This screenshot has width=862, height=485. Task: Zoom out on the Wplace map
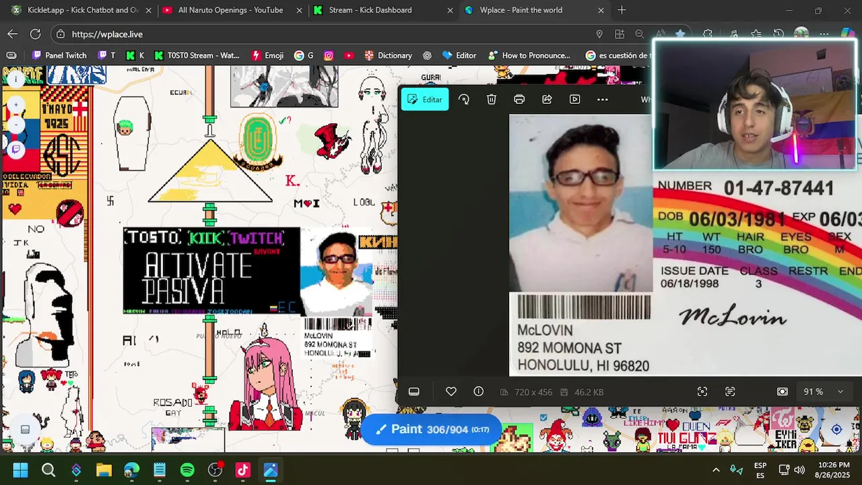click(15, 125)
